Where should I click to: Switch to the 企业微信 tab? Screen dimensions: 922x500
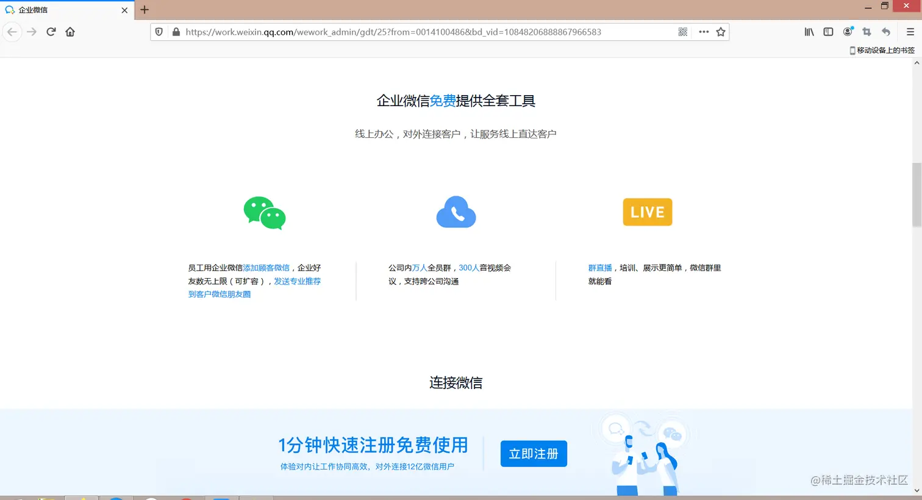tap(67, 10)
